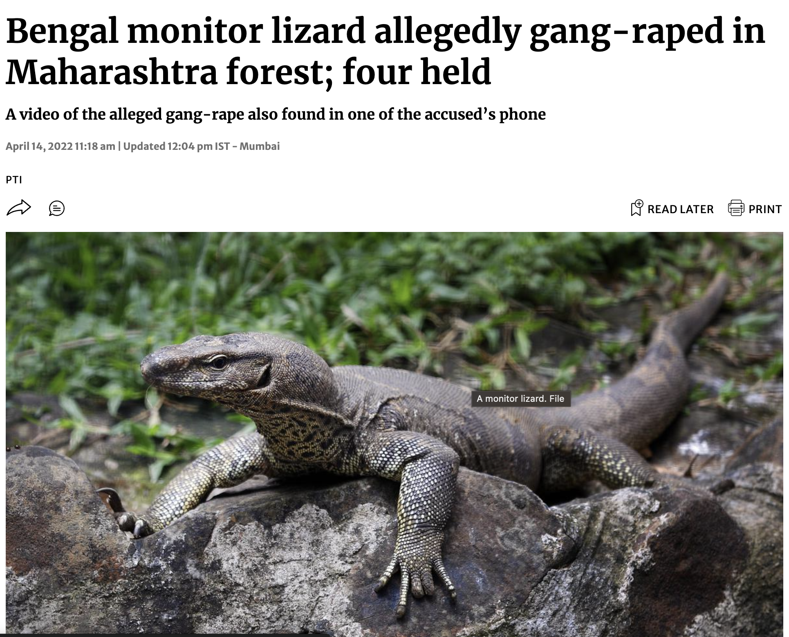789x637 pixels.
Task: Open comments via speech bubble icon
Action: coord(57,208)
